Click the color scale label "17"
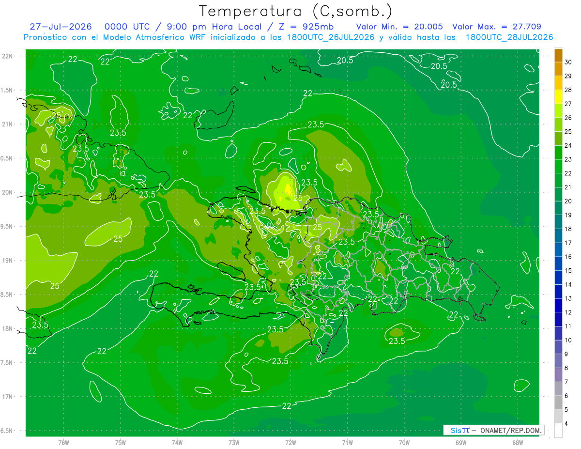581x449 pixels. (x=568, y=243)
